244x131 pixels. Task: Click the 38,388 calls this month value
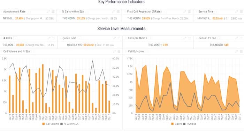coord(20,45)
